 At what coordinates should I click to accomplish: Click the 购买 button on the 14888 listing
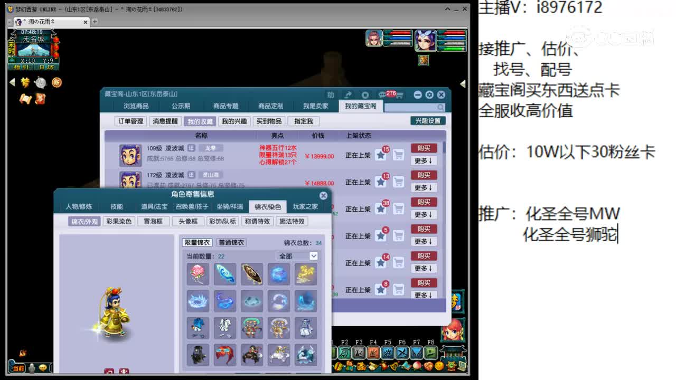[424, 175]
